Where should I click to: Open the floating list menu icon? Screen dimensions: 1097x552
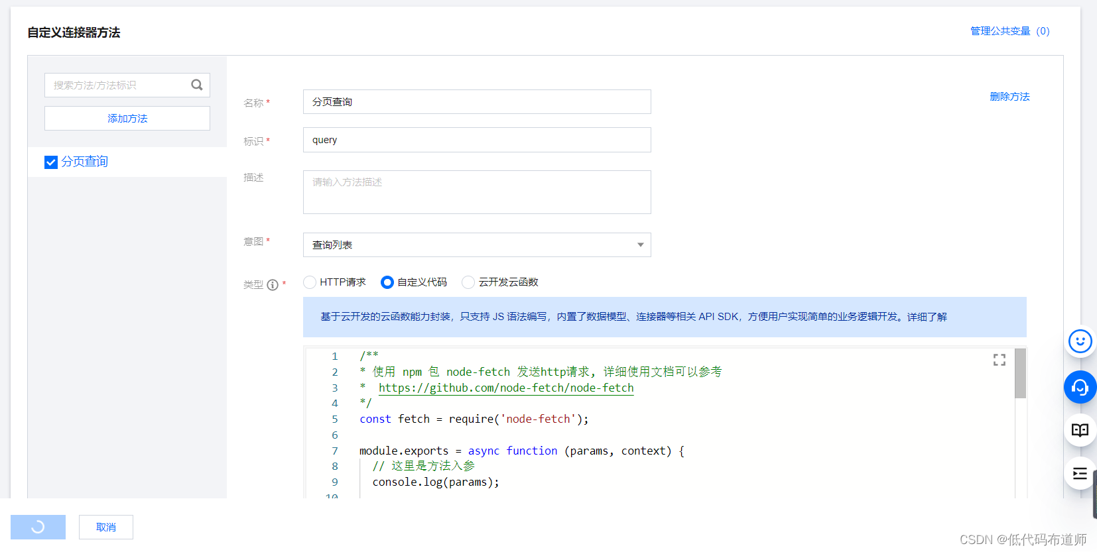[x=1080, y=474]
